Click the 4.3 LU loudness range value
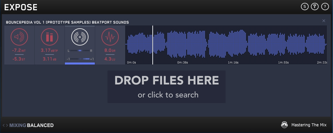The image size is (333, 133). [110, 59]
